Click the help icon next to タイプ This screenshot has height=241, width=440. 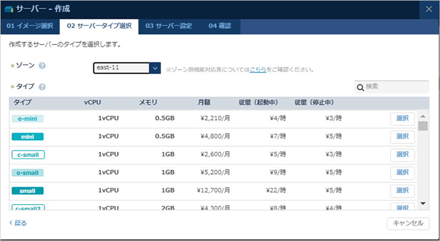point(42,87)
